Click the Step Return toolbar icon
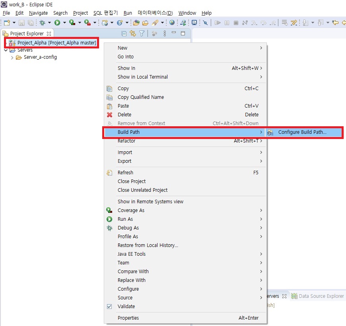 (273, 23)
